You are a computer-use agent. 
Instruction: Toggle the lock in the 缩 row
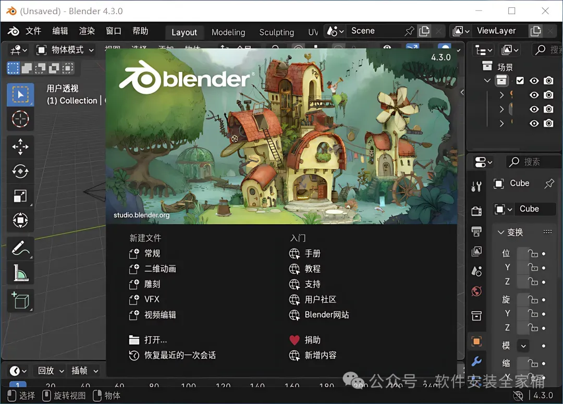click(533, 363)
